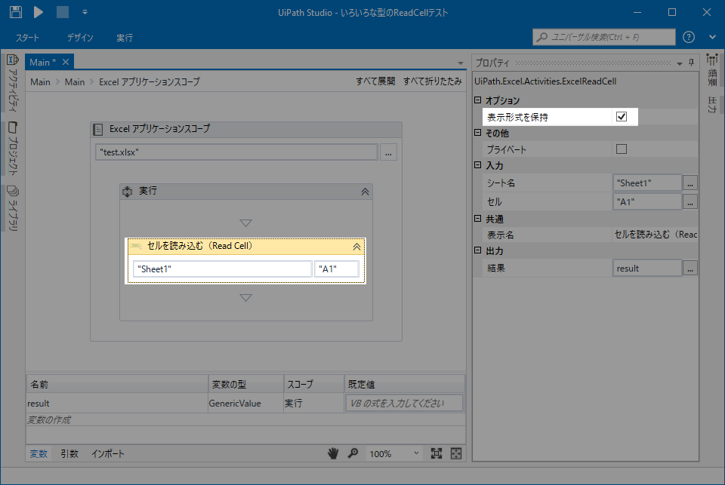The height and width of the screenshot is (485, 725).
Task: Open the デザイン ribbon tab
Action: 79,37
